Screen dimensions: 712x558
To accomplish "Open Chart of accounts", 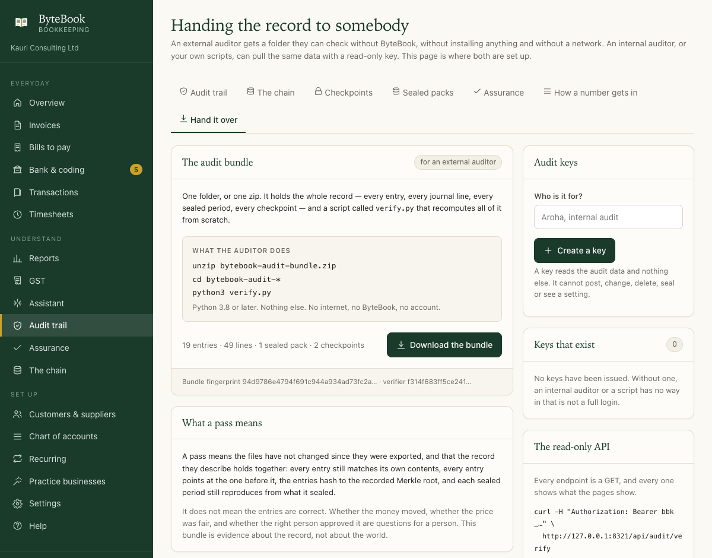I will pos(77,436).
